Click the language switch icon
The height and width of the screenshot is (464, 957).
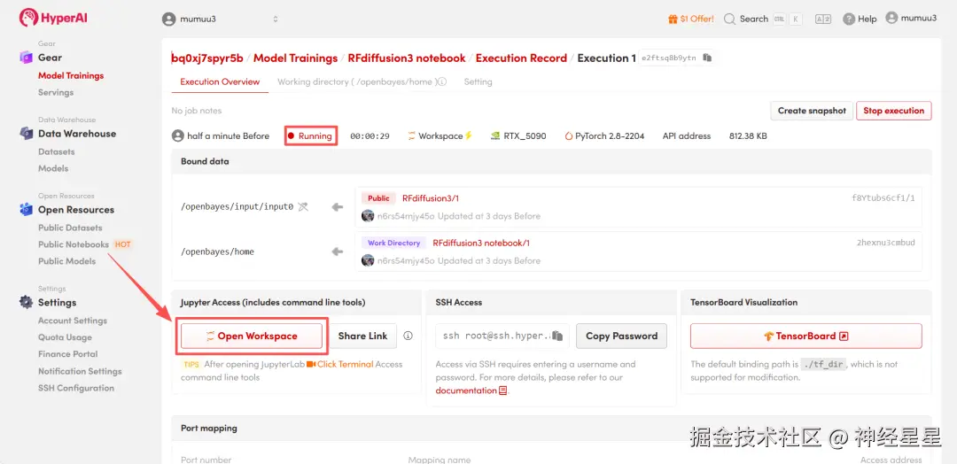[822, 19]
